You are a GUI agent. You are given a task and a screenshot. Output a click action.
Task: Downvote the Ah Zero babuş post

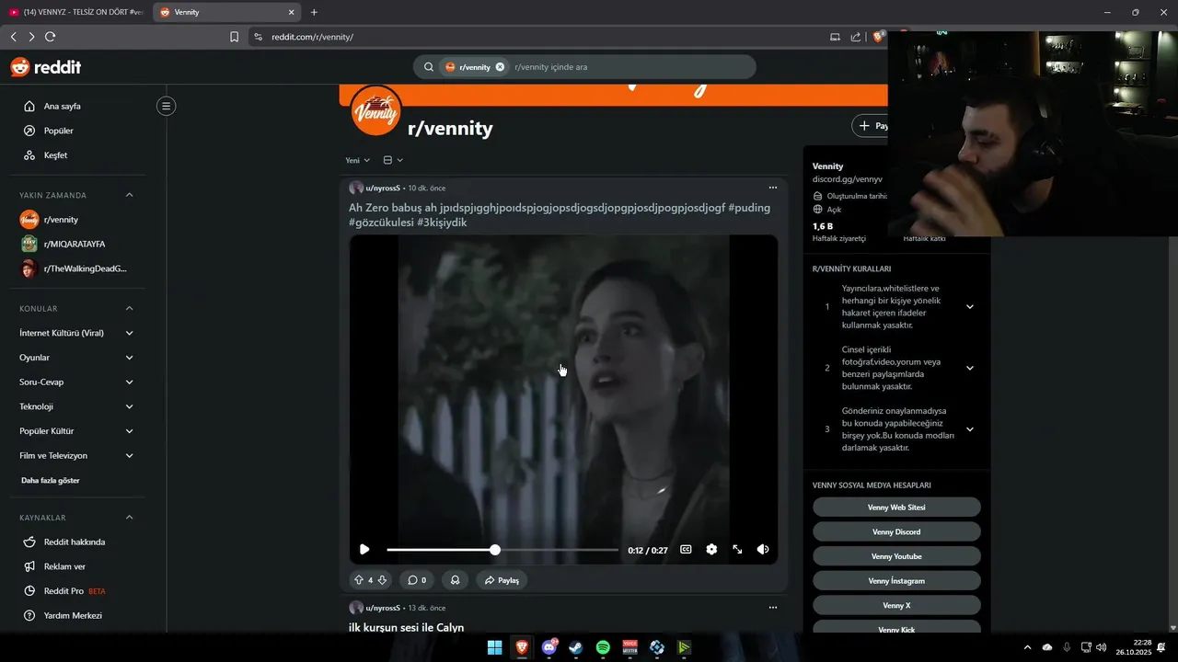(383, 580)
